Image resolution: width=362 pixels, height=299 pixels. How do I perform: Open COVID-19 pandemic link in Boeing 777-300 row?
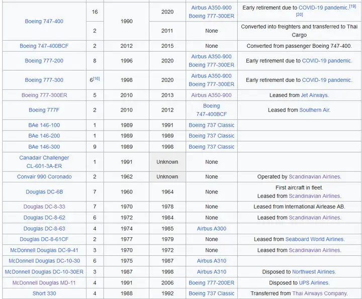coord(327,80)
